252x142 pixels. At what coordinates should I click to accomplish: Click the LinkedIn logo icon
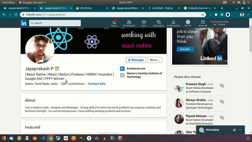tap(24, 23)
